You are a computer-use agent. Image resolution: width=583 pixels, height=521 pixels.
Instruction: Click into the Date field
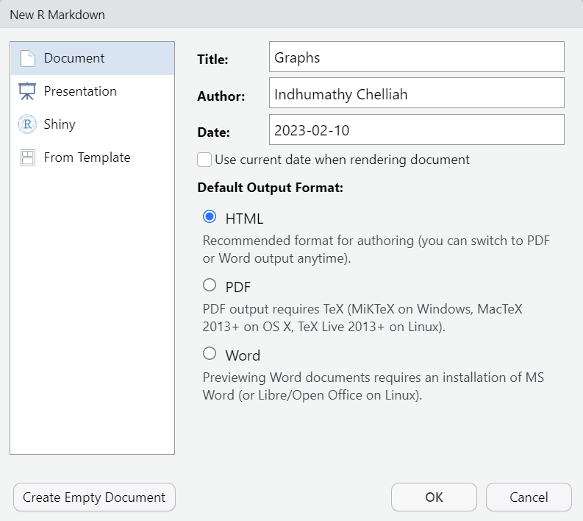click(x=416, y=130)
